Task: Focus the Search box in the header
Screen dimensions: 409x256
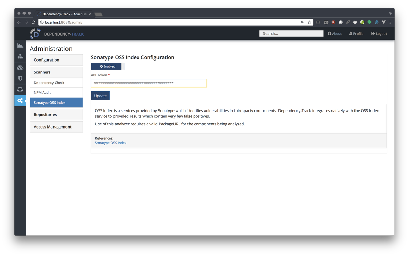Action: click(291, 33)
